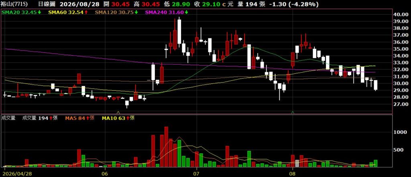
Task: Click the 08 month label on time axis
Action: pyautogui.click(x=293, y=173)
